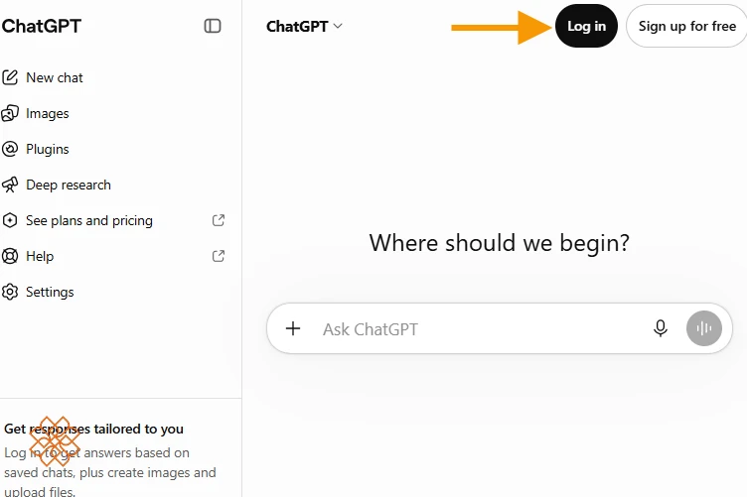
Task: Open the Help lifebuoy icon
Action: pyautogui.click(x=10, y=256)
